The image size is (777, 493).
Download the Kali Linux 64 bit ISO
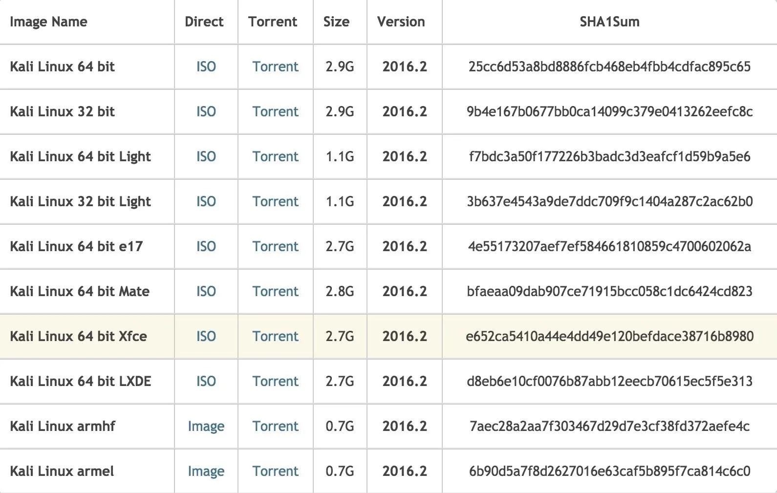(x=206, y=66)
